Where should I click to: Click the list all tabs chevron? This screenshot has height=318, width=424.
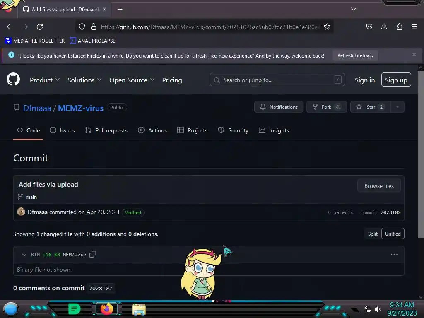pyautogui.click(x=354, y=9)
